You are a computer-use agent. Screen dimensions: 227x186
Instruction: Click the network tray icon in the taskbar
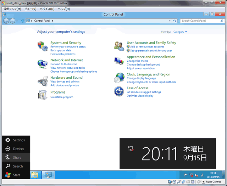pos(191,175)
